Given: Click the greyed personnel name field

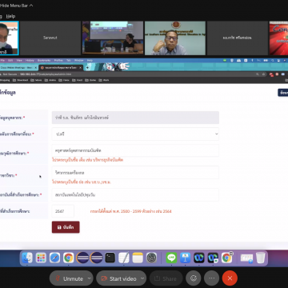Looking at the screenshot, I should pos(135,118).
